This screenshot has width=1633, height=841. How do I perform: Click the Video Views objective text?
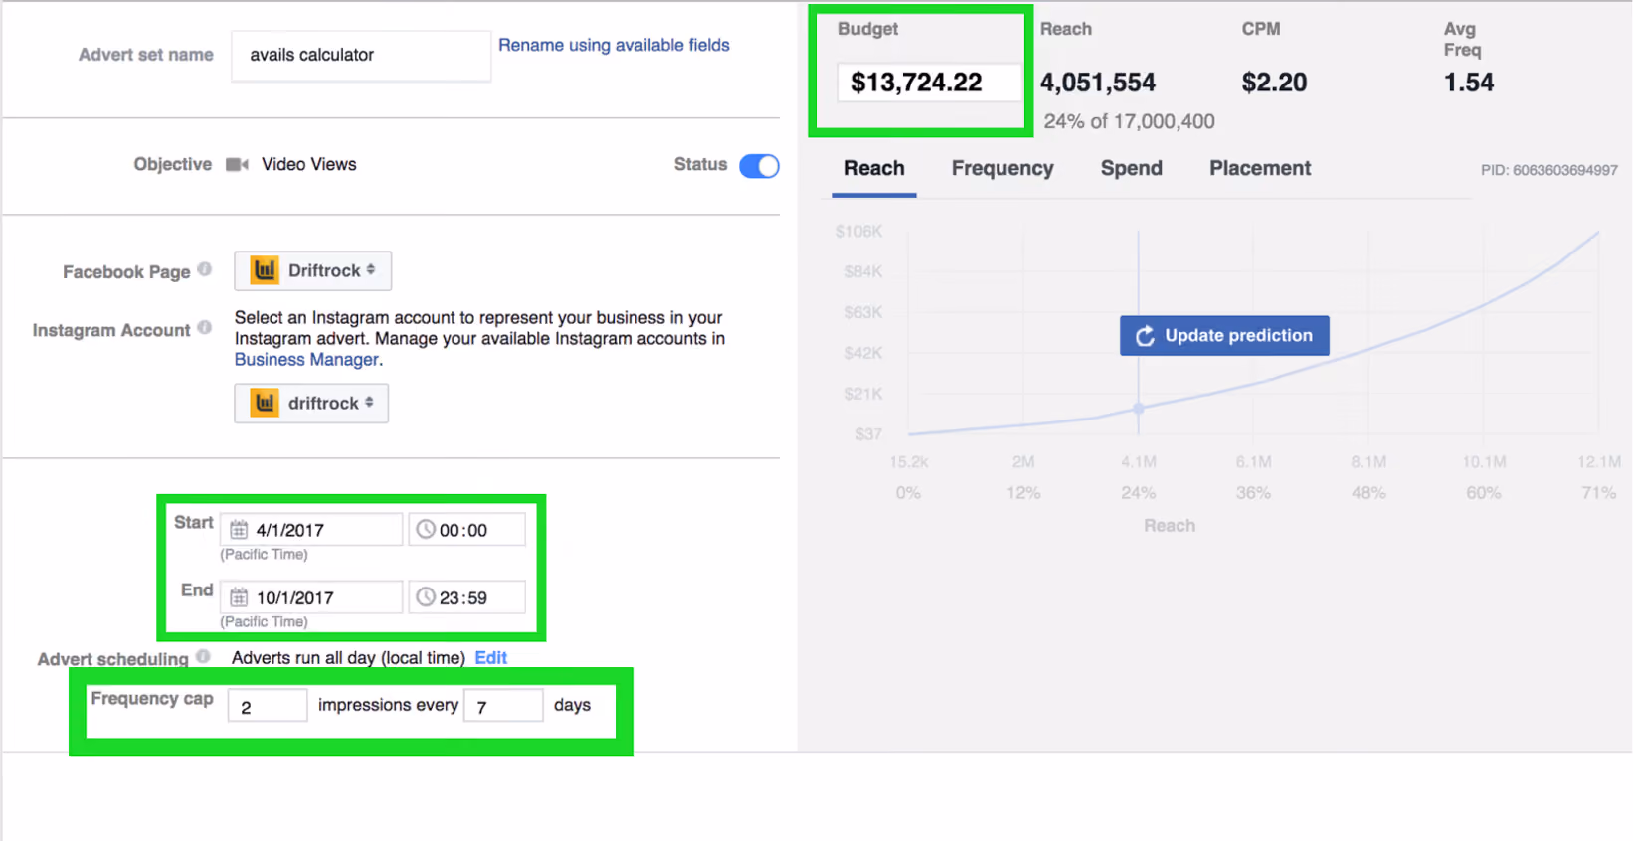tap(308, 164)
